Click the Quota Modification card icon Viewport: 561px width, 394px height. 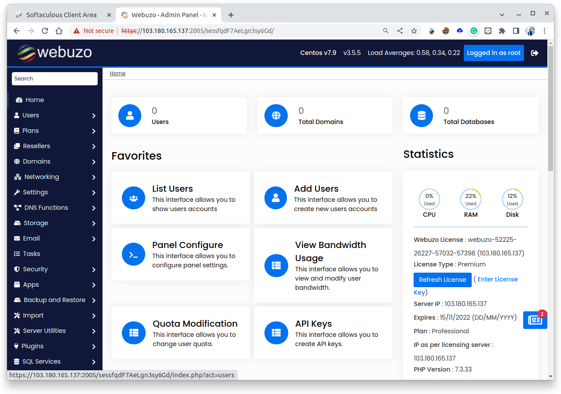pos(133,333)
